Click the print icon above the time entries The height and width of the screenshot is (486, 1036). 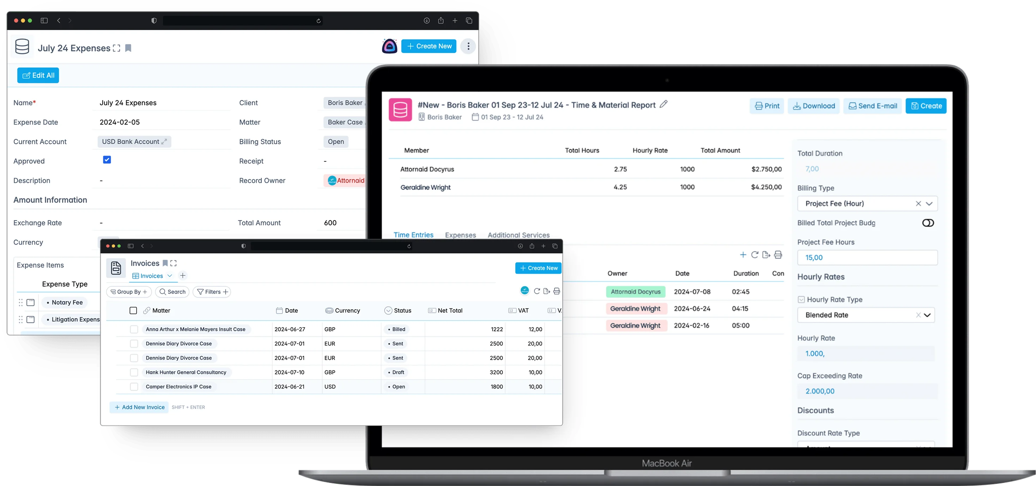pyautogui.click(x=778, y=255)
